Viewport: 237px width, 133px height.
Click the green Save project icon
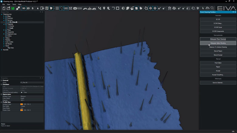point(13,8)
